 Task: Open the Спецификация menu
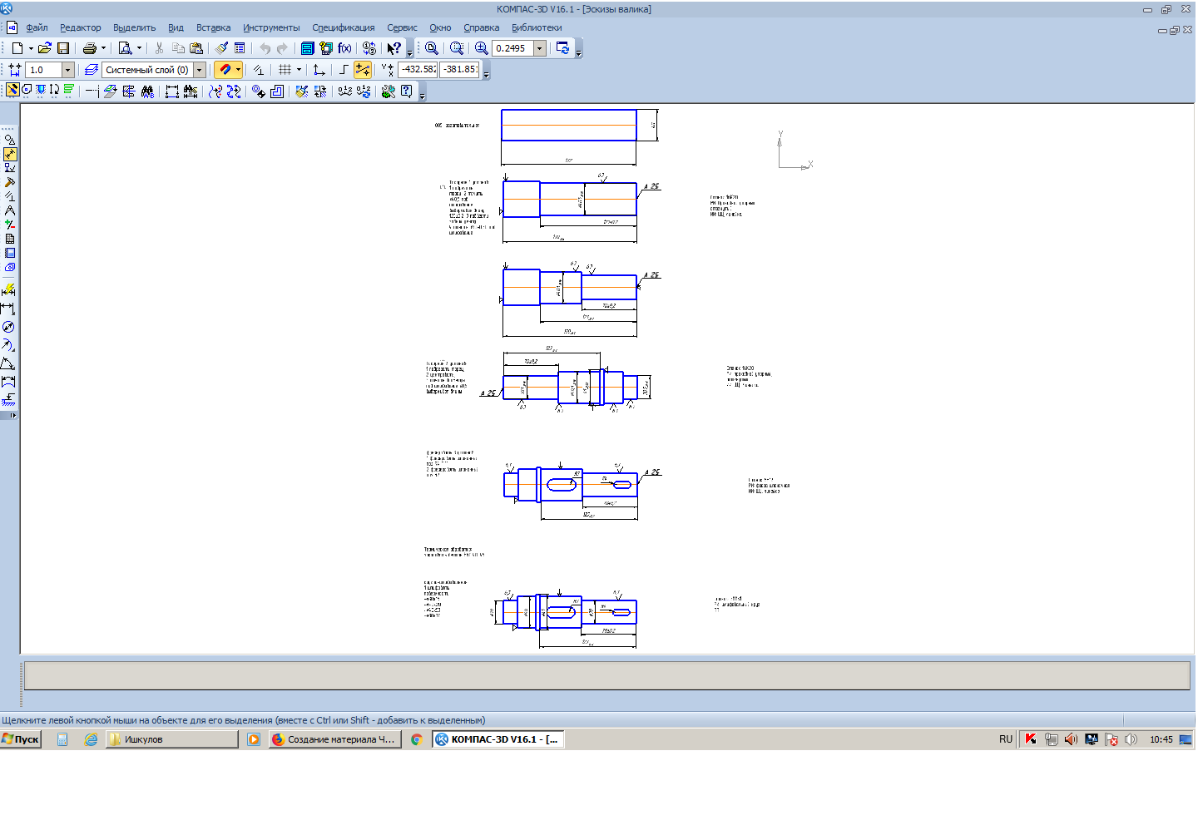point(343,27)
